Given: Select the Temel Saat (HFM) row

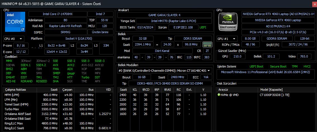Looking at the screenshot, I should pos(58,104).
